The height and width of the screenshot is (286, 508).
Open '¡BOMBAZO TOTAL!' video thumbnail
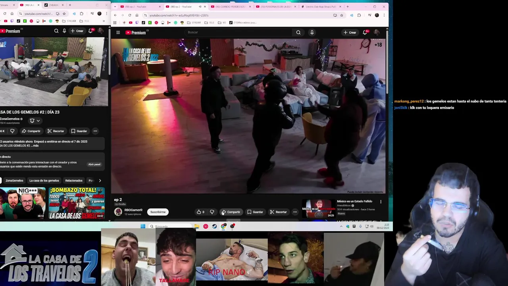[77, 203]
